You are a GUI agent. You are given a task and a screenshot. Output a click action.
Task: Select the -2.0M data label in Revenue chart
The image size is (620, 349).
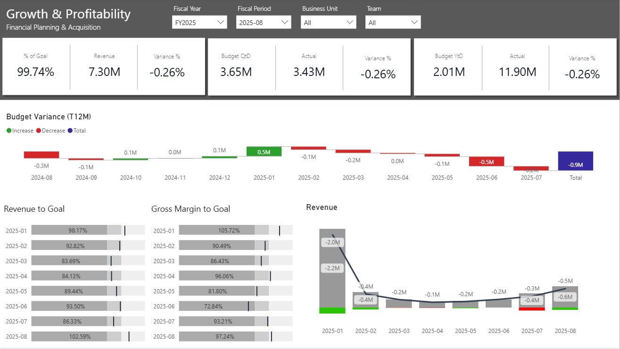tap(333, 242)
